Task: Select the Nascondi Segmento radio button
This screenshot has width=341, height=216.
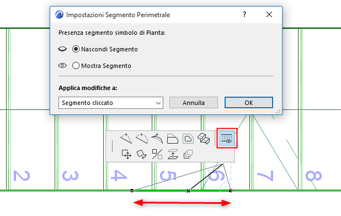Action: tap(76, 49)
